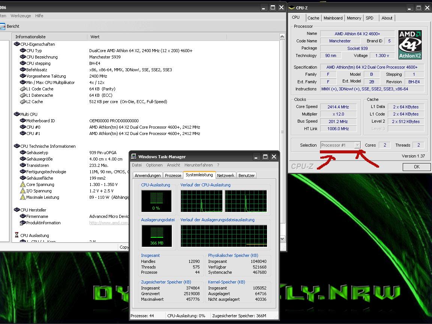Viewport: 432px width, 324px height.
Task: Click the CPU #0 row icon
Action: [23, 127]
